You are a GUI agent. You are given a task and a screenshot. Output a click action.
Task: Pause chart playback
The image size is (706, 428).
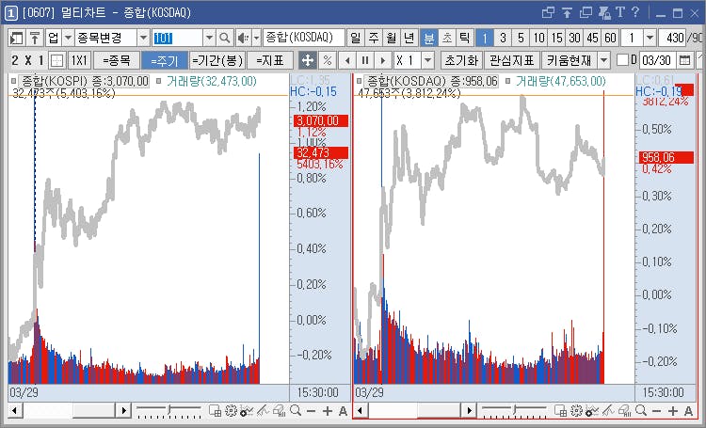pyautogui.click(x=365, y=60)
